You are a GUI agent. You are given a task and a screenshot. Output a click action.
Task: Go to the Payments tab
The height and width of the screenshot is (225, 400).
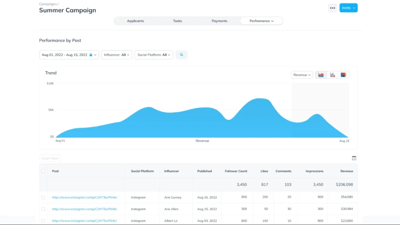click(219, 21)
